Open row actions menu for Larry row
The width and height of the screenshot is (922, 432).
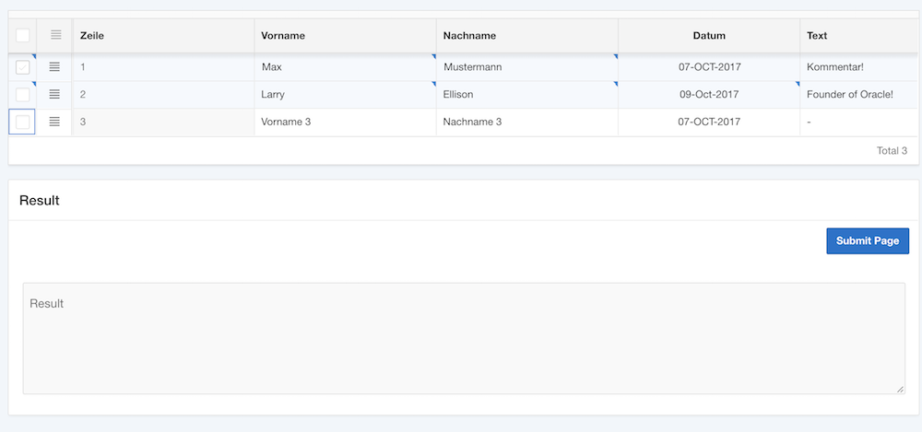coord(54,94)
